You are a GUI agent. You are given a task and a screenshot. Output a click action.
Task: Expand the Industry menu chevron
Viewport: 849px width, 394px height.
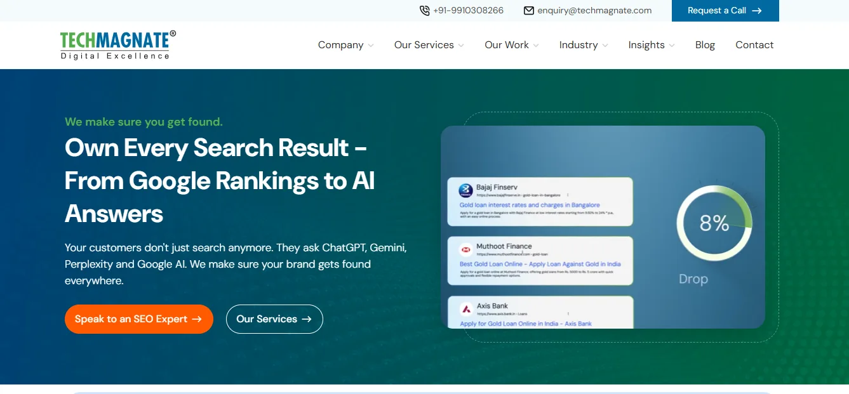coord(605,46)
